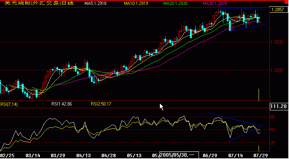The width and height of the screenshot is (289, 159).
Task: Click the 111.20 value box
Action: tap(278, 106)
